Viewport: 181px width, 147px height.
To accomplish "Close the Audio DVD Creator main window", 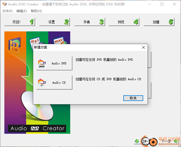I will (174, 4).
